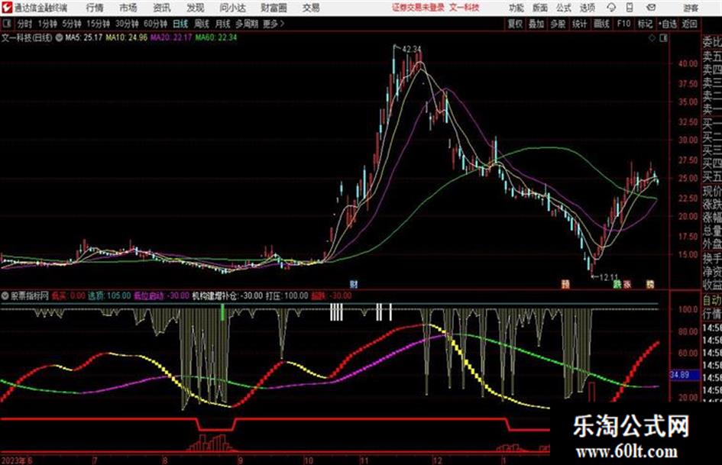Select the 日线 daily period
Viewport: 722px width, 465px height.
pyautogui.click(x=180, y=24)
